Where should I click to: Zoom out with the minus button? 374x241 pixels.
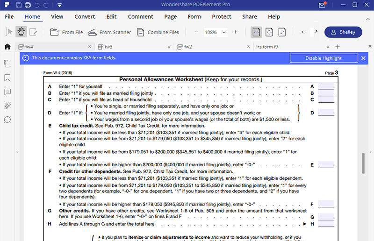coord(196,32)
